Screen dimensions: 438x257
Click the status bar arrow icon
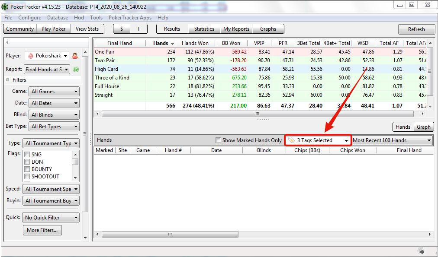click(421, 251)
